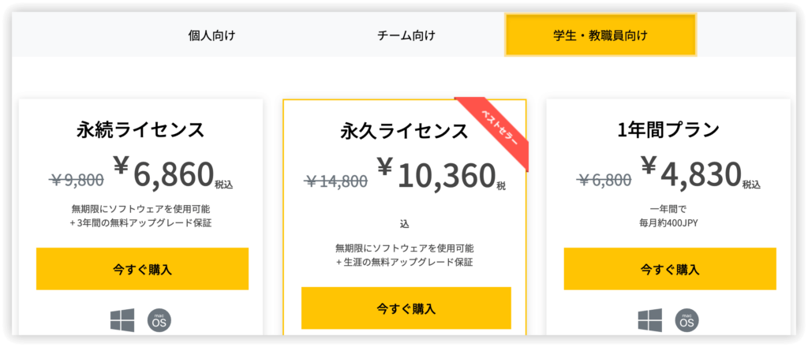
Task: Click the struck-through ¥14,800 price
Action: (336, 181)
